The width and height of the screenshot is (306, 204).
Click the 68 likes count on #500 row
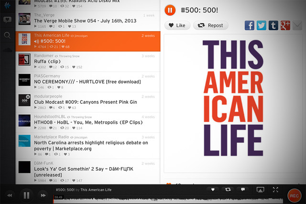coord(66,47)
